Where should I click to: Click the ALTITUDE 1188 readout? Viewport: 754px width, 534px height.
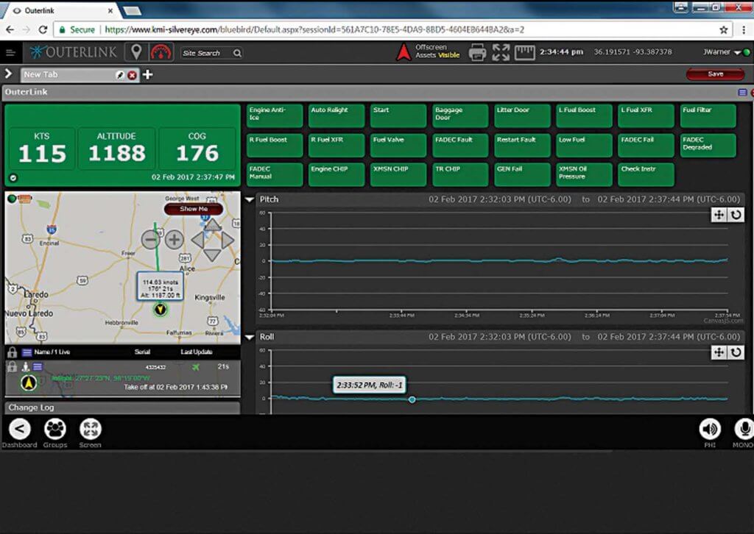point(117,149)
